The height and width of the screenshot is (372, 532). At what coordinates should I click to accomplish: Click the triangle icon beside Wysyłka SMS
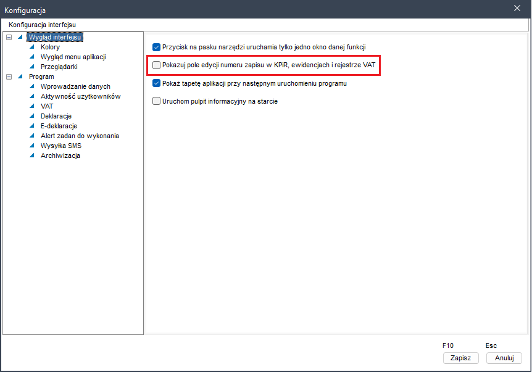pos(32,145)
